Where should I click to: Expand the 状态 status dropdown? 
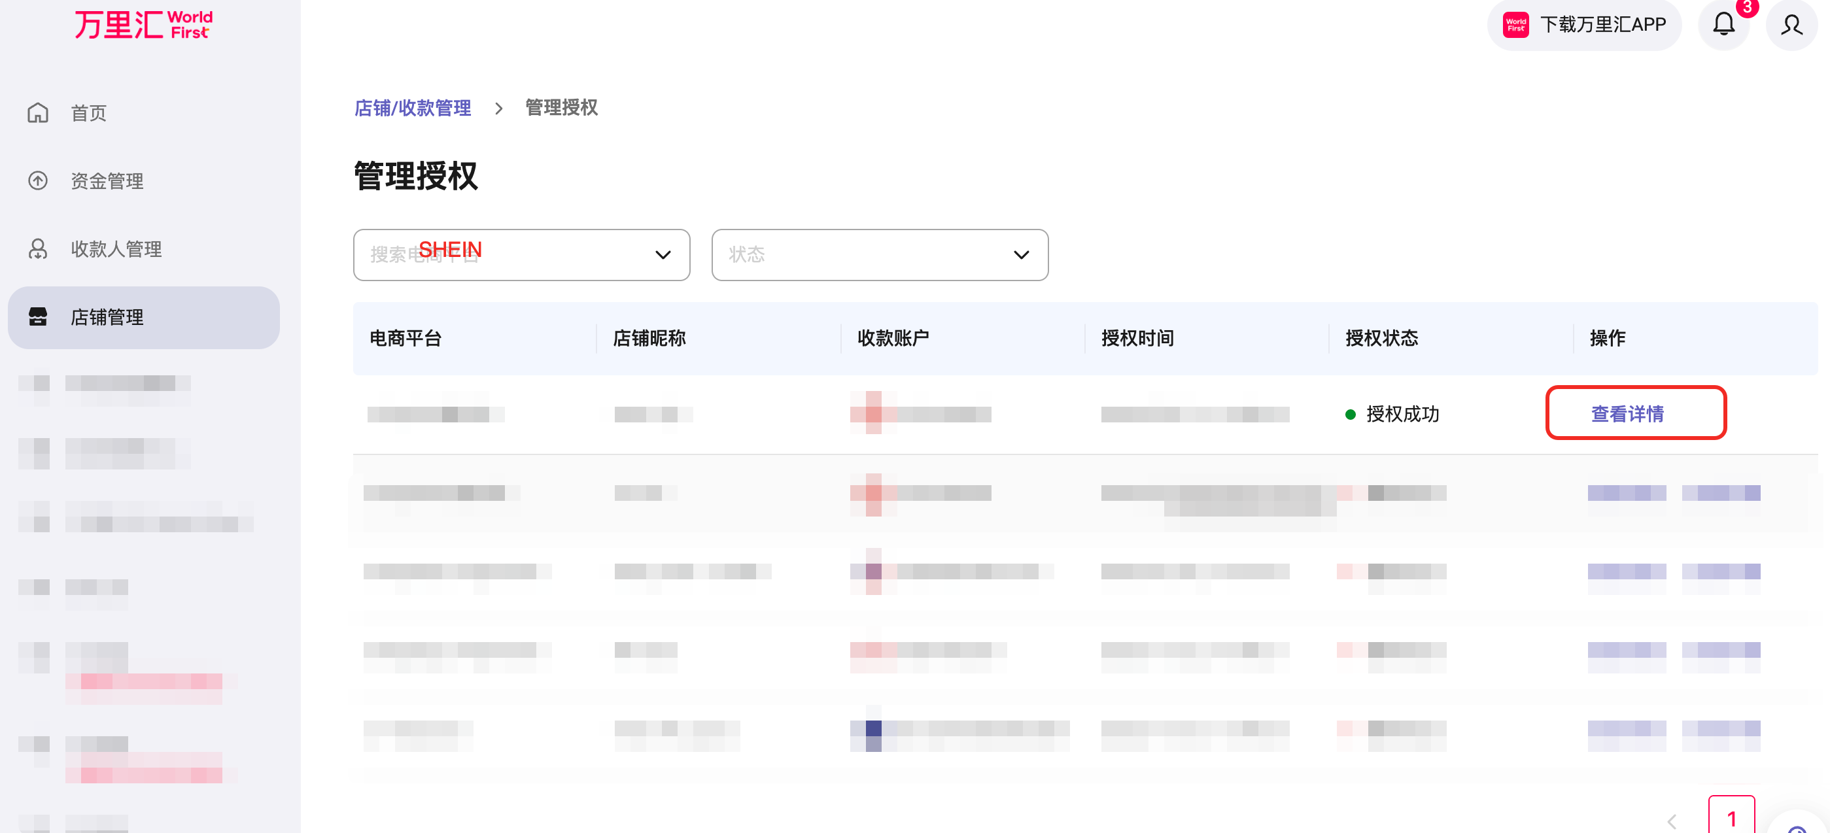pyautogui.click(x=879, y=255)
